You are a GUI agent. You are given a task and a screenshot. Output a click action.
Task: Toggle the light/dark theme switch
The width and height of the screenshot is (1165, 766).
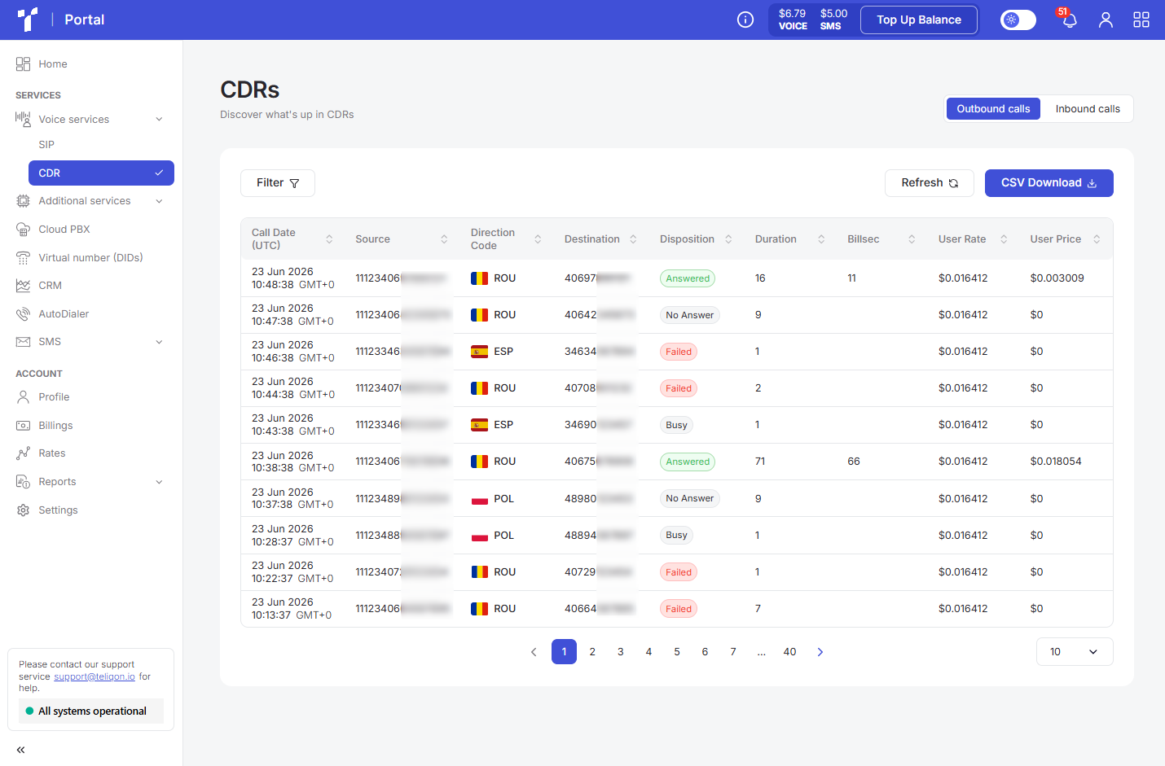[1018, 20]
